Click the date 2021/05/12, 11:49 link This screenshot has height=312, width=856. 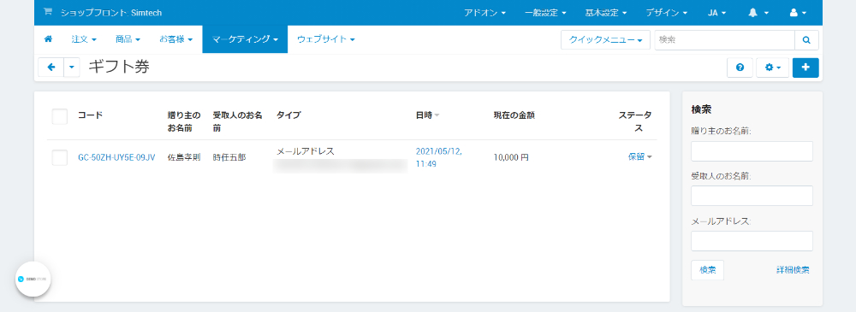(439, 157)
